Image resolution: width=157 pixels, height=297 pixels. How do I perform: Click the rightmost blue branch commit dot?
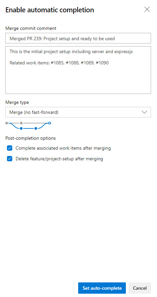(35, 128)
